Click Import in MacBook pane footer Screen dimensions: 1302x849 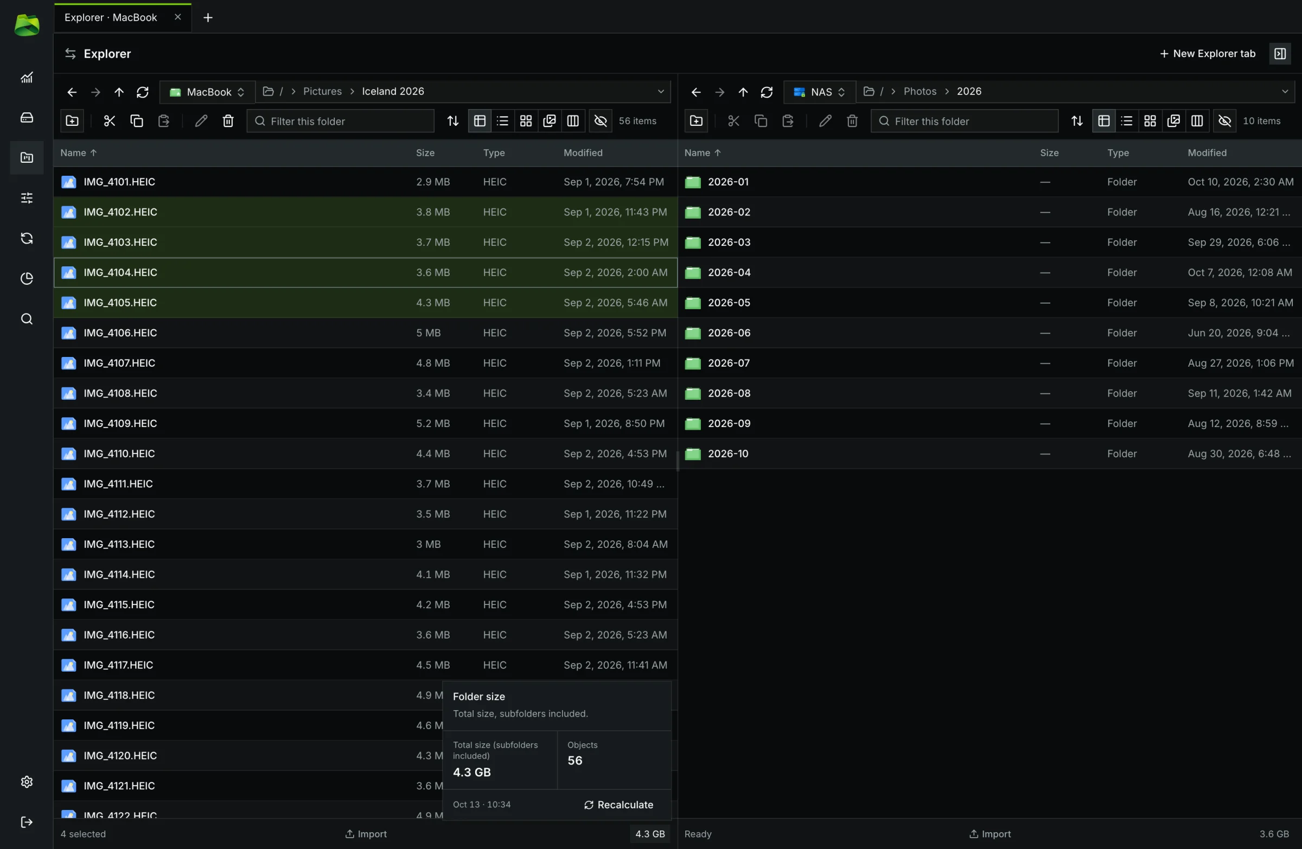click(x=366, y=834)
